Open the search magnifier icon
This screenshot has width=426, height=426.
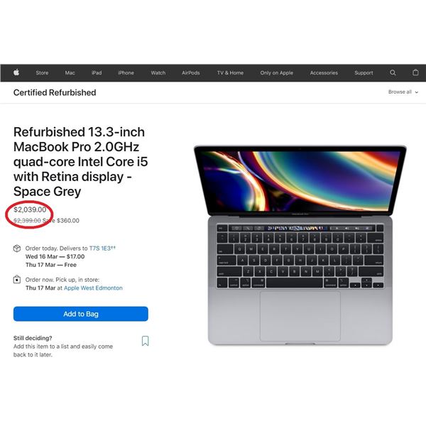click(393, 72)
